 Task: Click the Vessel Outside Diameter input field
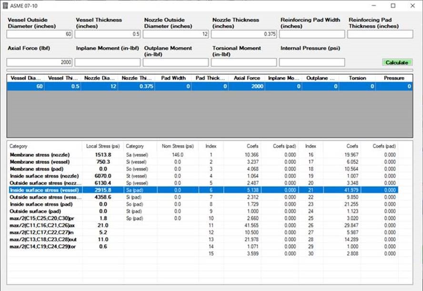40,34
